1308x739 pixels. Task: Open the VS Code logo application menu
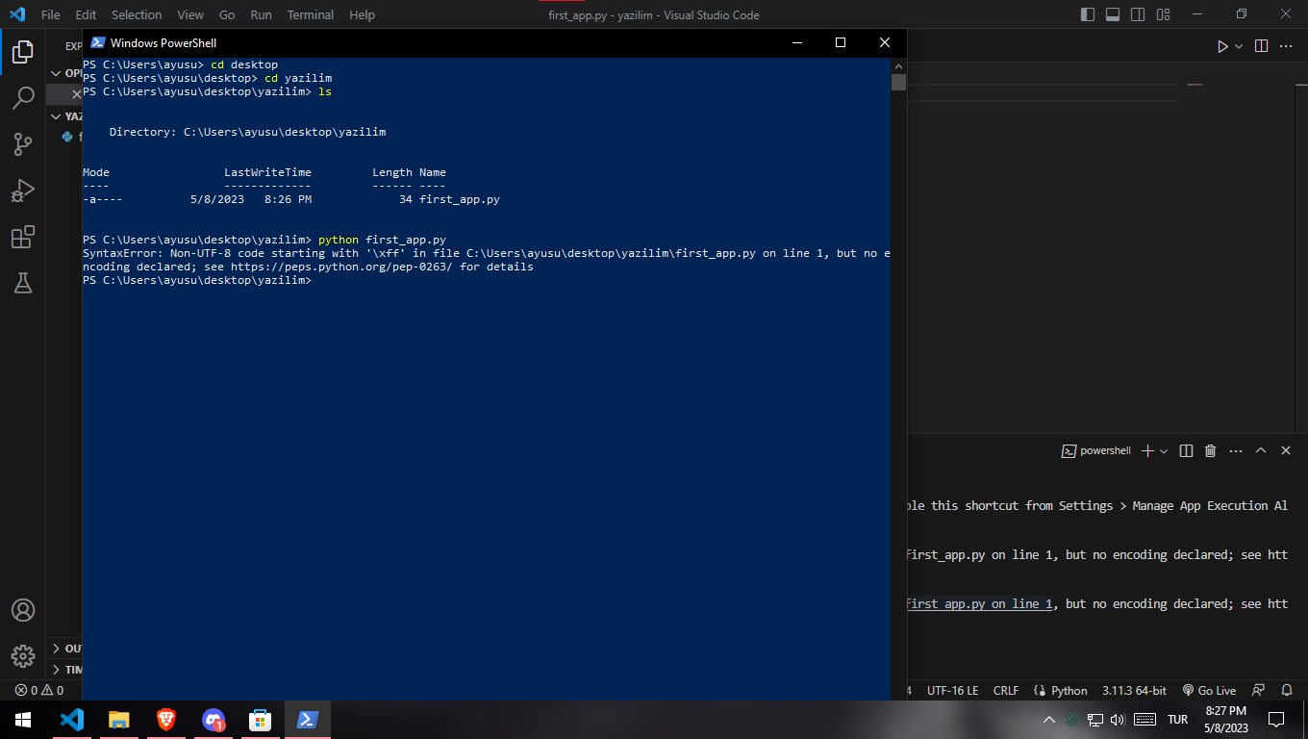pyautogui.click(x=17, y=14)
